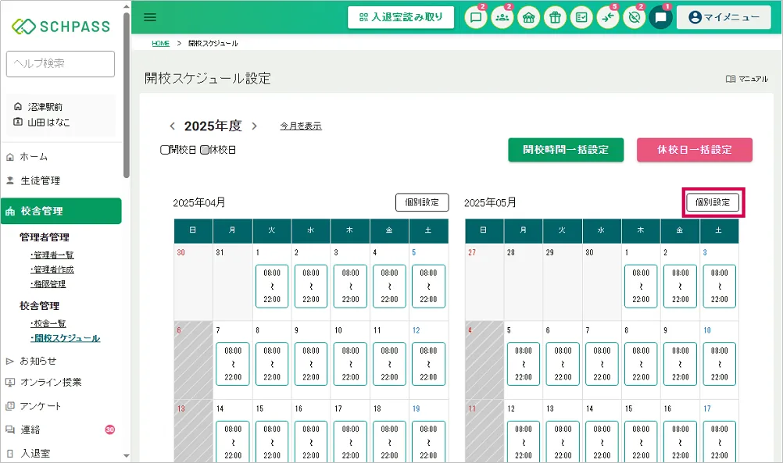Click the inward arrows icon with badge 5
Image resolution: width=783 pixels, height=463 pixels.
[608, 17]
